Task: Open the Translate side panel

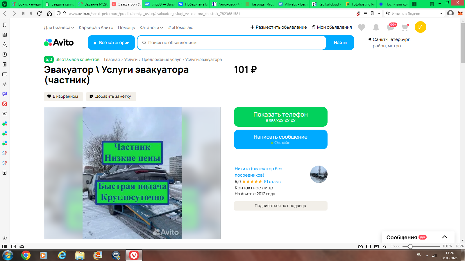Action: [x=5, y=84]
